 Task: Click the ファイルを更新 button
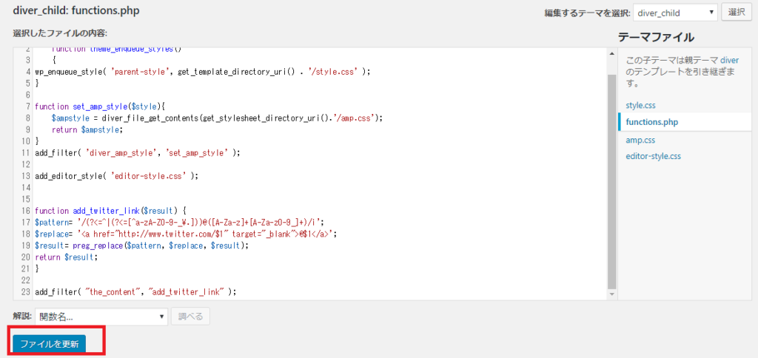[x=50, y=344]
